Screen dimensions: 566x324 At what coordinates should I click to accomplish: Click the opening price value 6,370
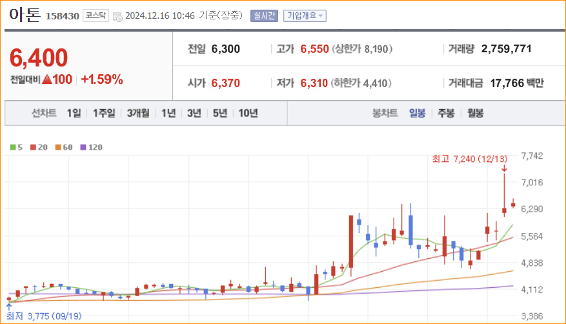pos(226,83)
